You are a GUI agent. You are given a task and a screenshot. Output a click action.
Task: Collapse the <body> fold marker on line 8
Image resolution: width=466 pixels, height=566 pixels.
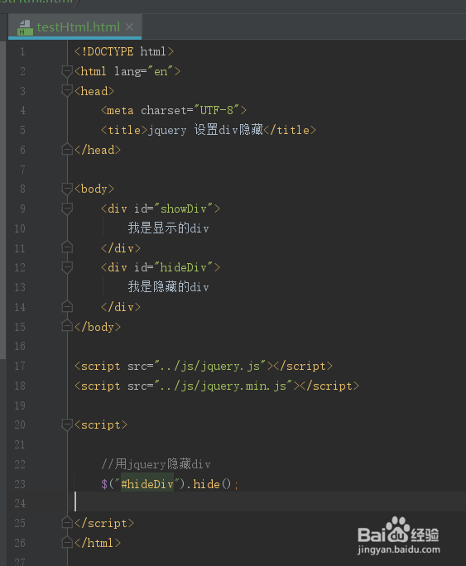pos(67,189)
